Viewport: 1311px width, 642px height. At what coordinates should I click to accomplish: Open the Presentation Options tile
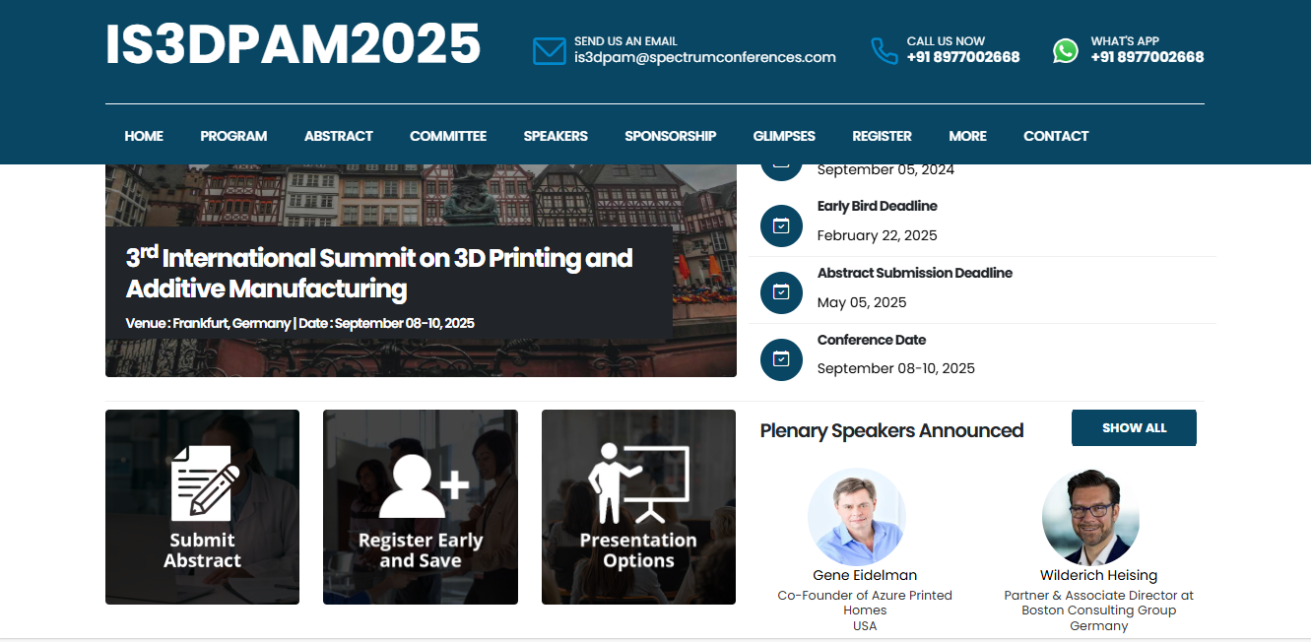coord(638,507)
